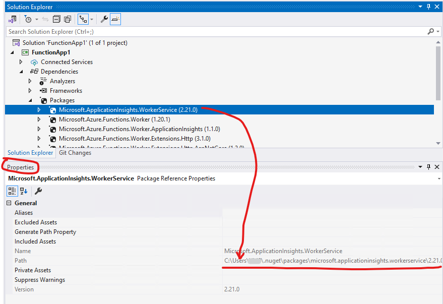The width and height of the screenshot is (443, 304).
Task: Click Name property value field
Action: point(332,251)
